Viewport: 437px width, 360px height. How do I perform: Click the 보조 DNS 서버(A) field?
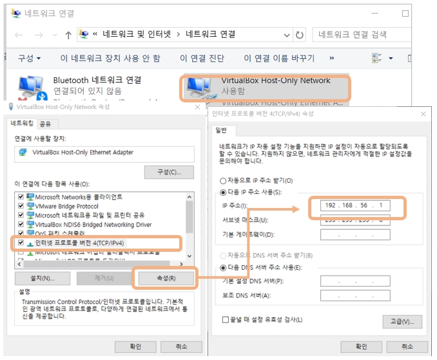pos(355,296)
